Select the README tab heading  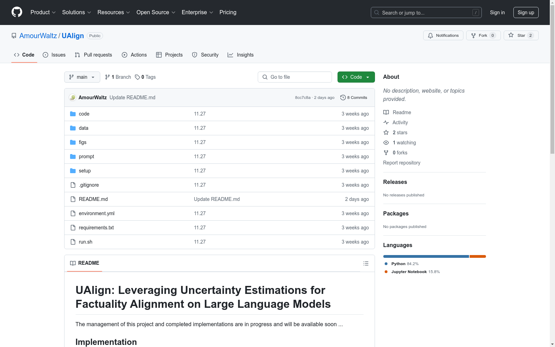coord(85,263)
